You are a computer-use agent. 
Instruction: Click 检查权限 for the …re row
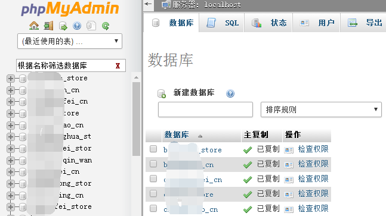coord(313,193)
